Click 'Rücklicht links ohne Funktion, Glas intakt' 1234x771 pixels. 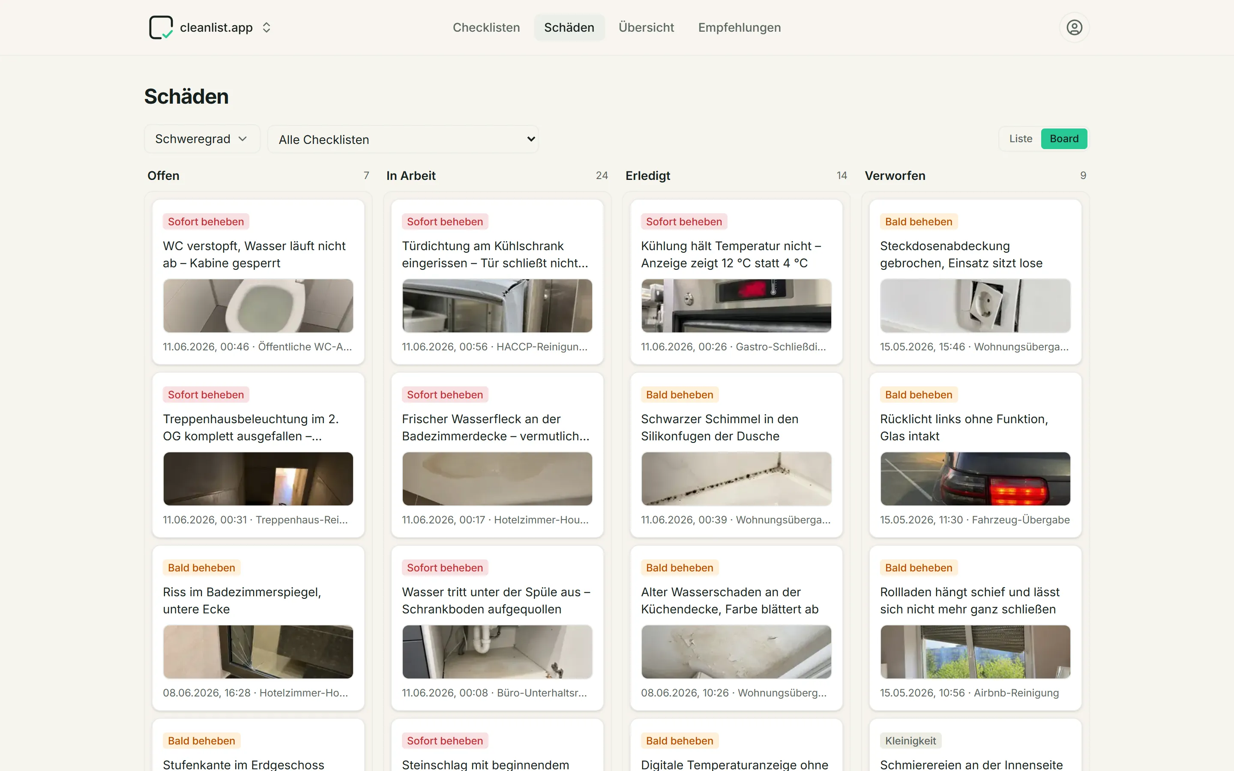pos(964,427)
